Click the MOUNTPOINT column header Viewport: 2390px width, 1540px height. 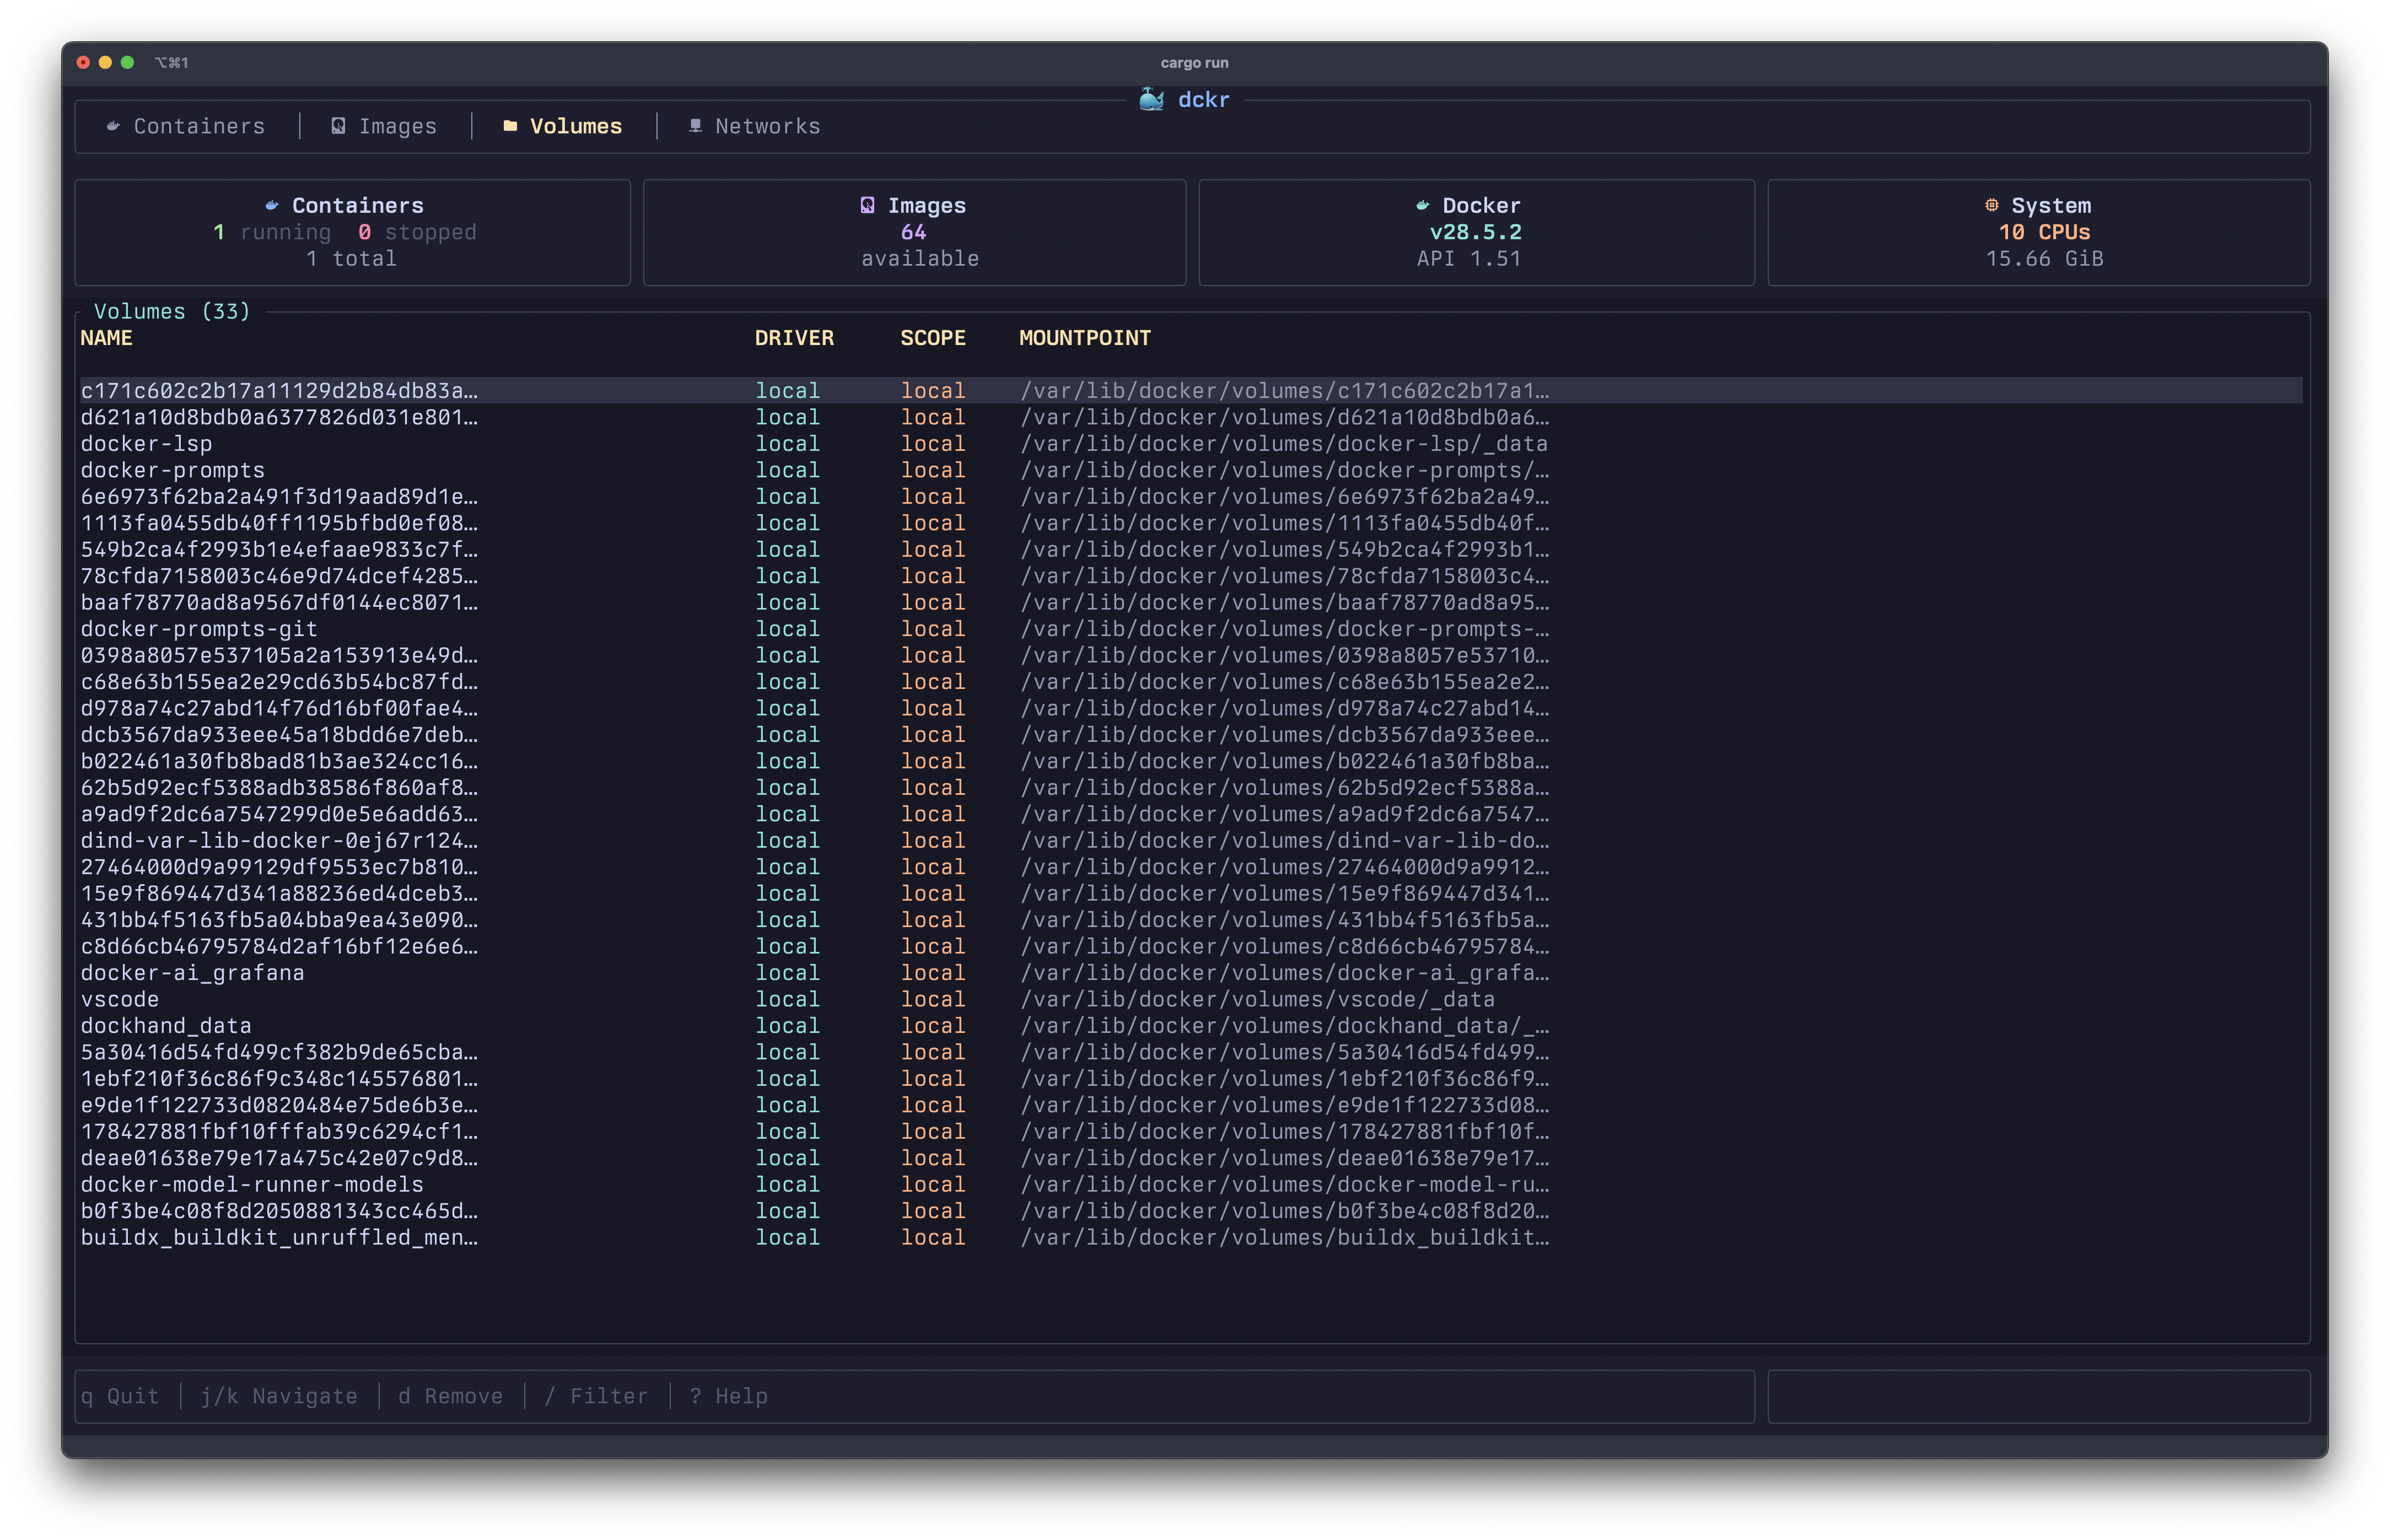click(x=1084, y=338)
